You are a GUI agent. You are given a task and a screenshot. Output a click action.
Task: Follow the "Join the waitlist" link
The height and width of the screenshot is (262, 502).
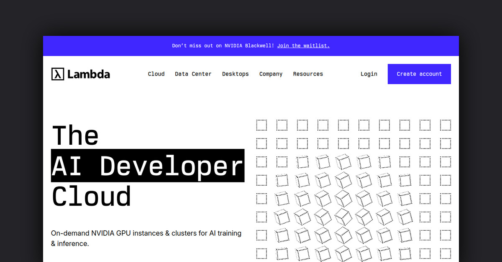tap(303, 46)
